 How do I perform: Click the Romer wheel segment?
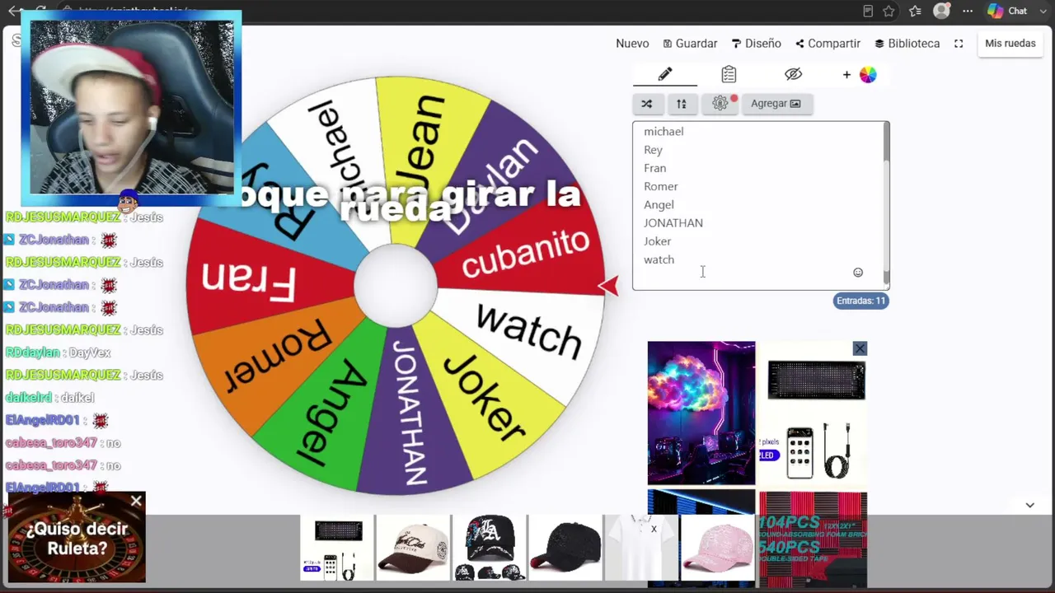[280, 356]
